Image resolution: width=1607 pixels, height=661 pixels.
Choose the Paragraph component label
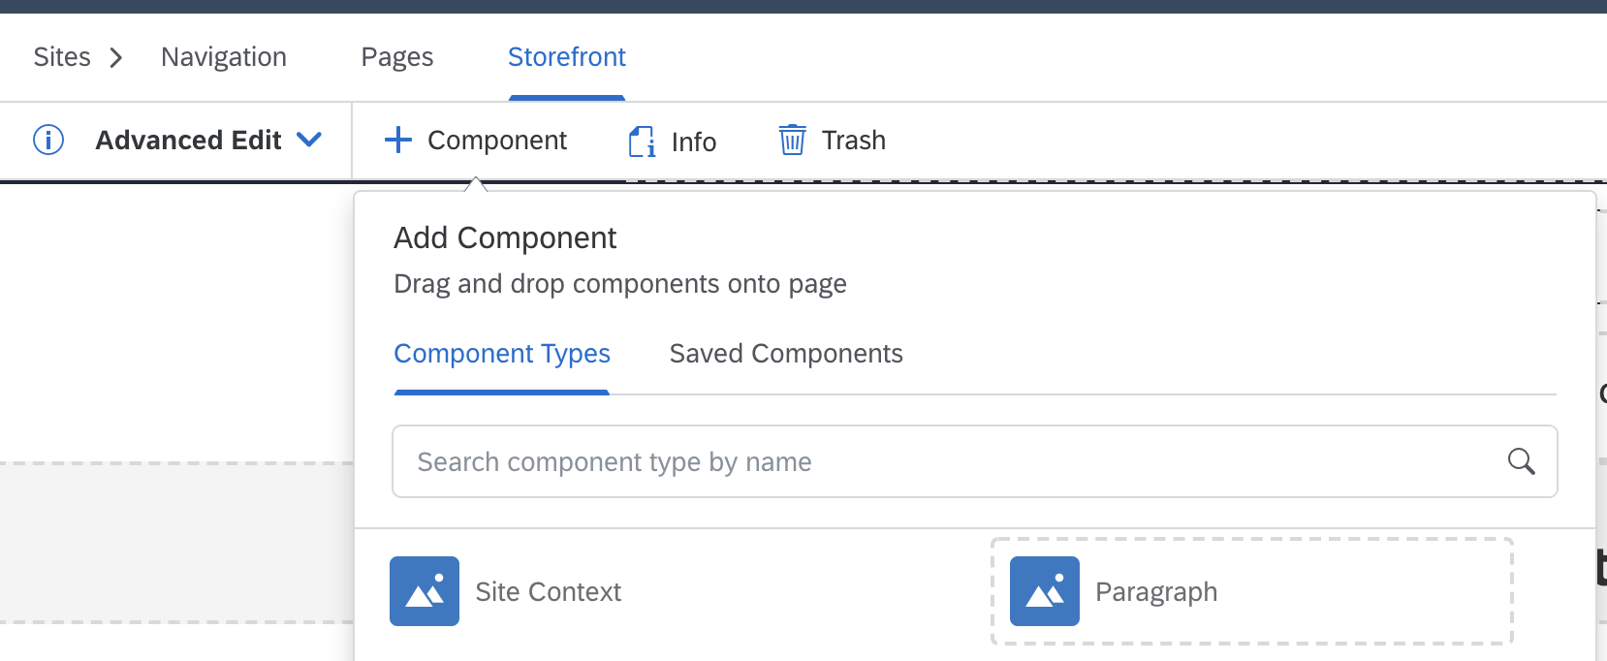1156,591
